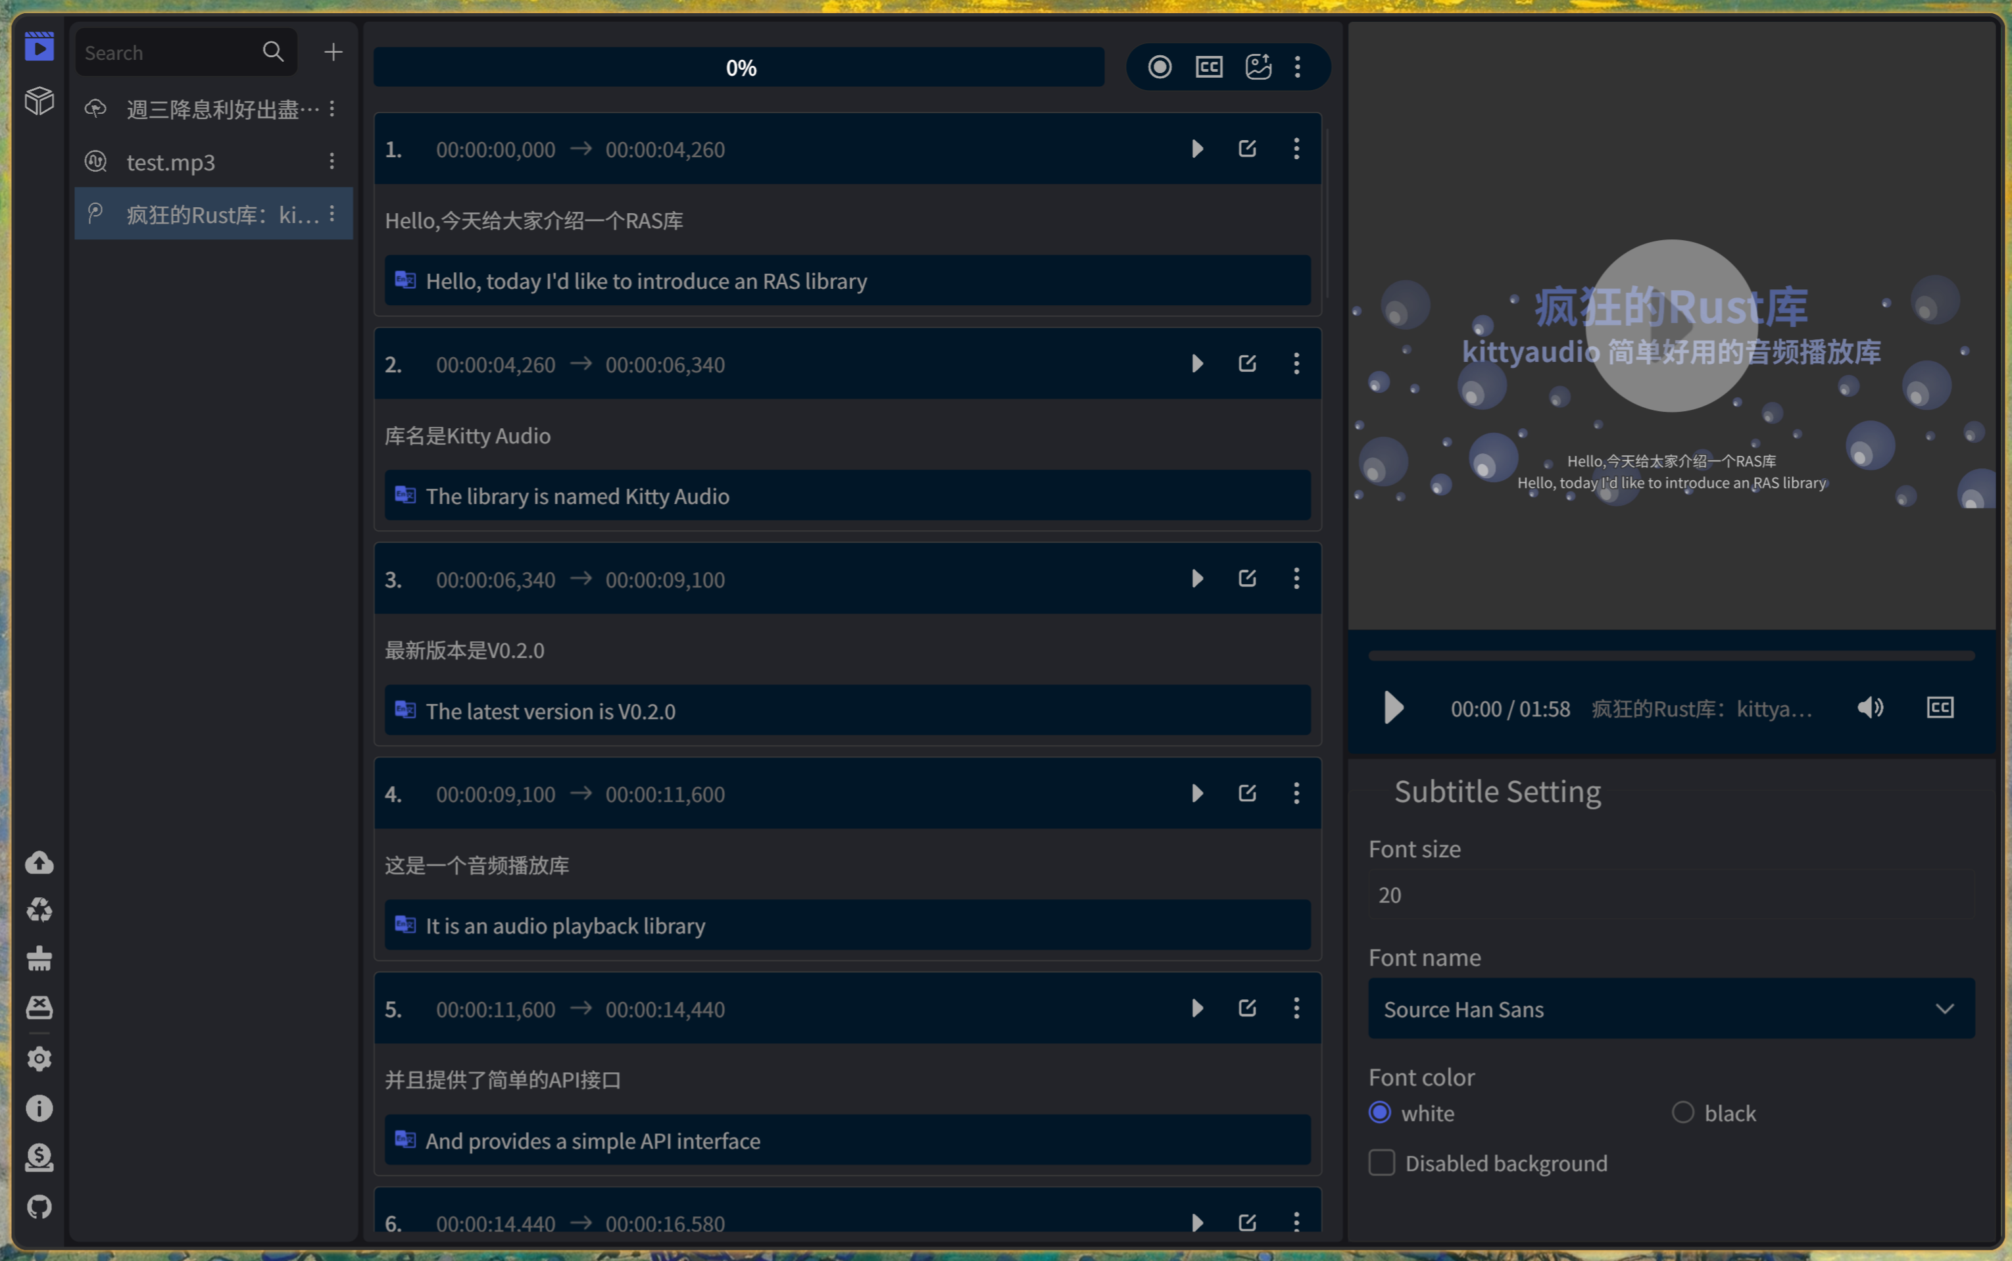Image resolution: width=2012 pixels, height=1261 pixels.
Task: Click the info icon in the left sidebar
Action: 39,1108
